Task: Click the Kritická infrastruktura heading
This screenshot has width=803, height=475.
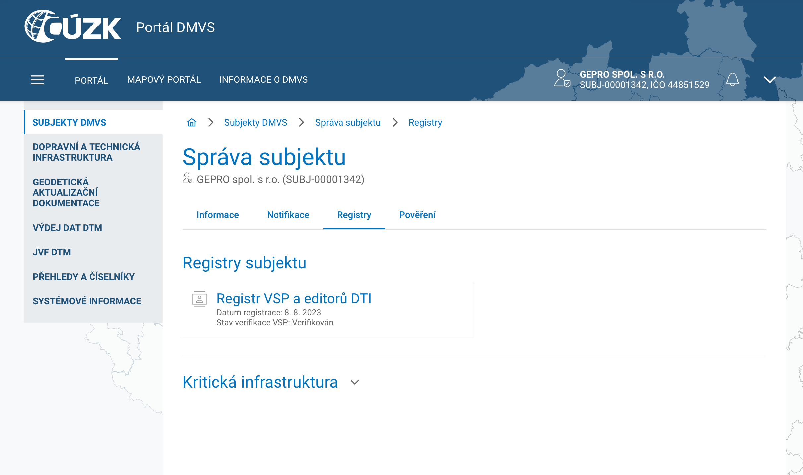Action: tap(260, 382)
